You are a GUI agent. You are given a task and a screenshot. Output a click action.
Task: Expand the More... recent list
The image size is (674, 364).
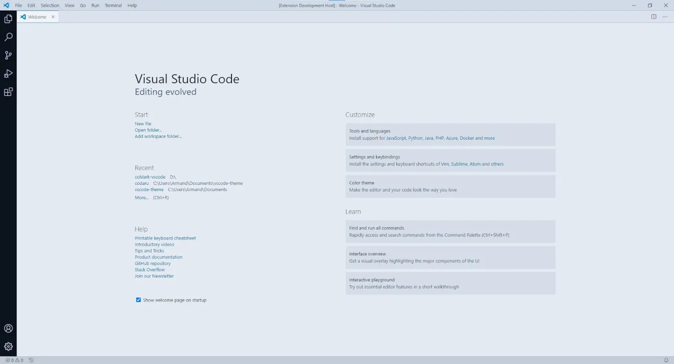(x=142, y=198)
